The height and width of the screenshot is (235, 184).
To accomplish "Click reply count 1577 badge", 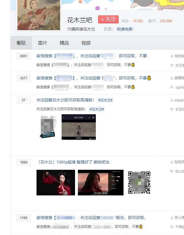I will click(24, 78).
